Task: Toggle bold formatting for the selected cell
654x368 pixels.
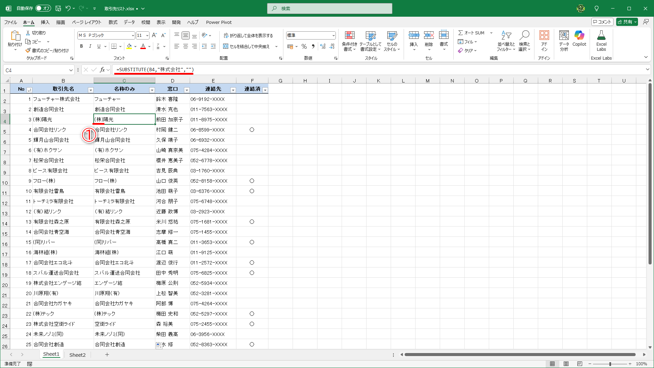Action: [x=81, y=46]
